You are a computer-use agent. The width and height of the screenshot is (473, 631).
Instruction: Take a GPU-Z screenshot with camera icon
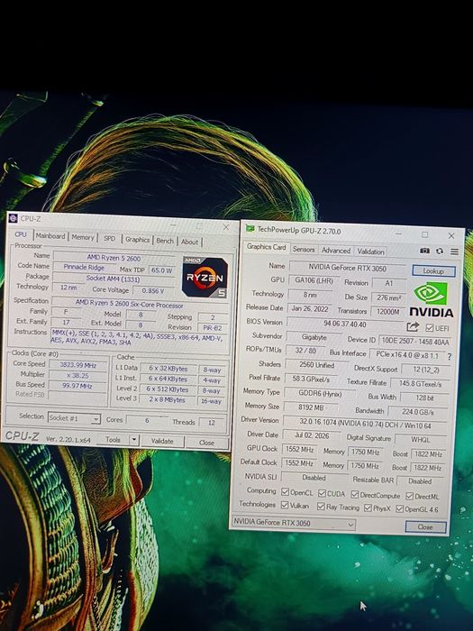[x=424, y=251]
